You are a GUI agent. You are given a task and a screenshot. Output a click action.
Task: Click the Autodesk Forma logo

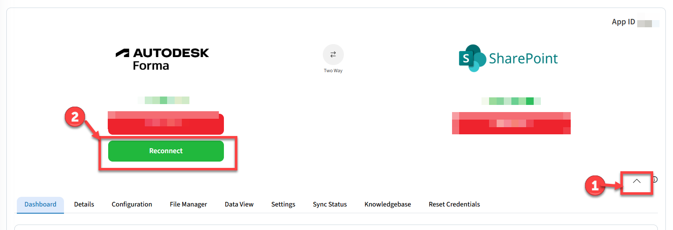162,59
